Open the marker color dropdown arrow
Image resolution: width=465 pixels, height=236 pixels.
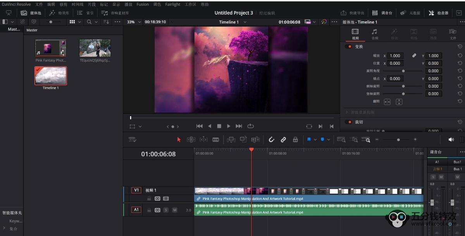329,140
